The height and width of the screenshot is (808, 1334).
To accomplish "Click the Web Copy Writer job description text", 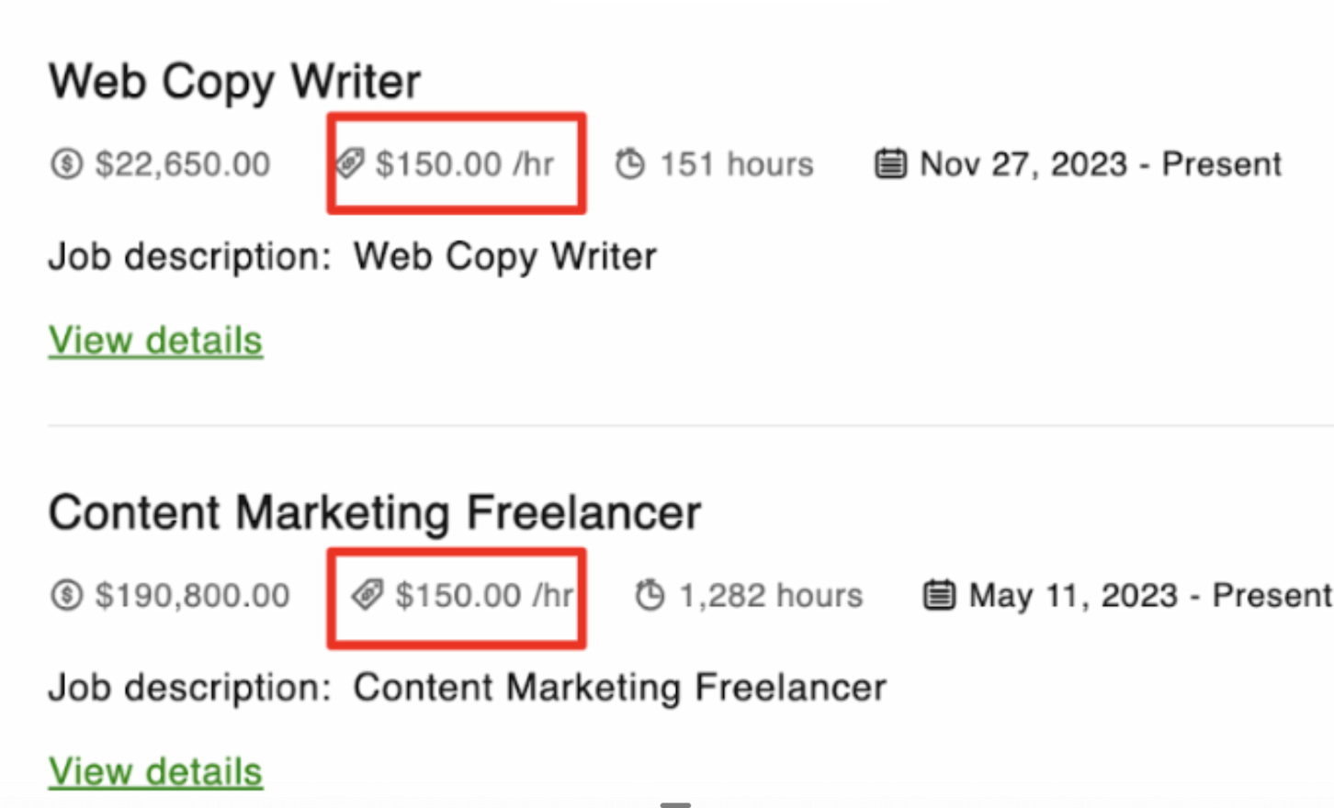I will tap(504, 256).
